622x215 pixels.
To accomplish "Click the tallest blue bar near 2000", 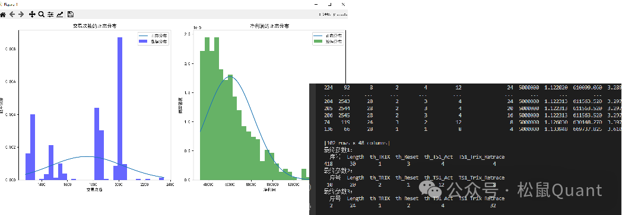I will point(120,108).
